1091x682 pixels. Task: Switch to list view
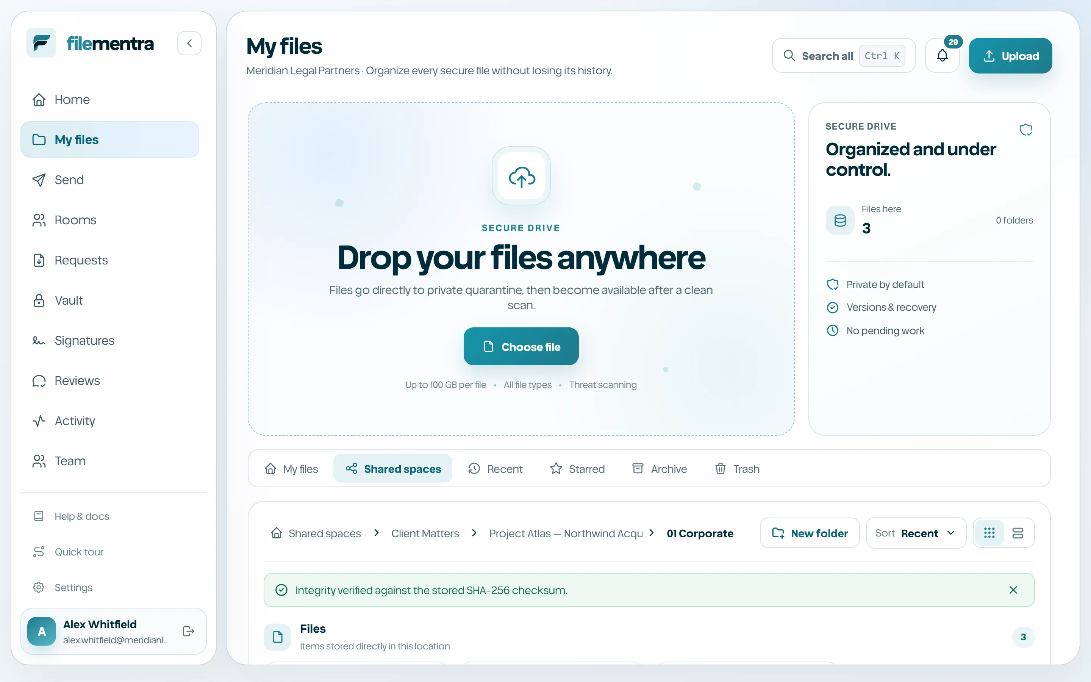click(1018, 533)
